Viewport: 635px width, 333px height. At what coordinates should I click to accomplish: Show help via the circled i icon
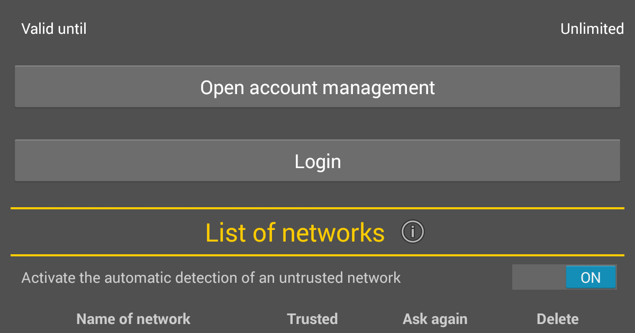click(413, 232)
